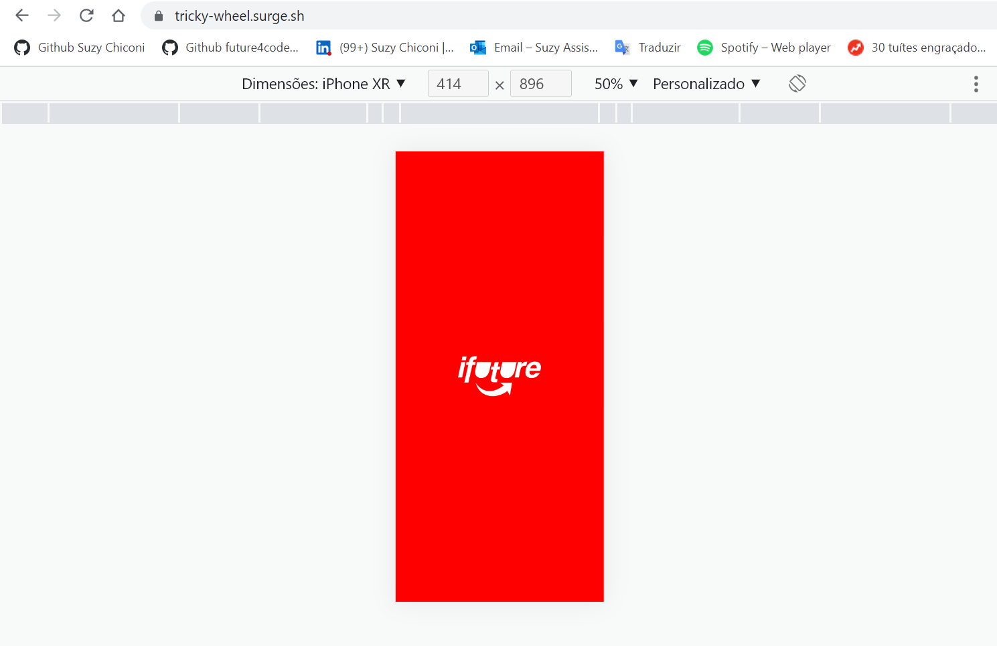Open the Dimensões: iPhone XR device dropdown
997x646 pixels.
(x=323, y=84)
